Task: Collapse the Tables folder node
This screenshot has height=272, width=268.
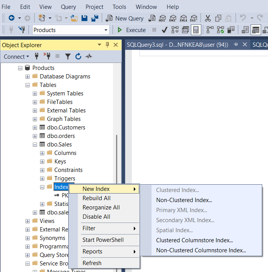Action: [27, 85]
